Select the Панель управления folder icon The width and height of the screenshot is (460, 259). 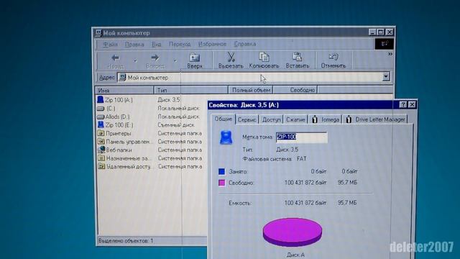click(101, 142)
